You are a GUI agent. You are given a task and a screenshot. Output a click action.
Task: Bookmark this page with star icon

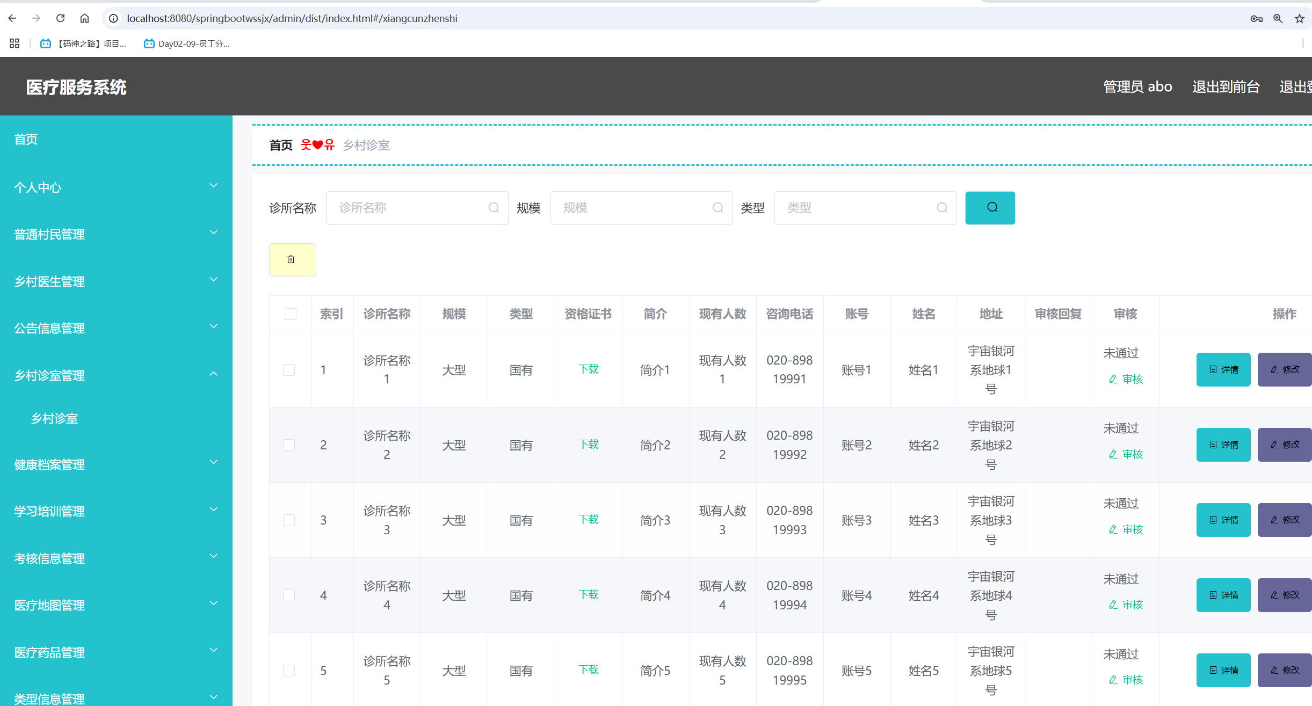click(1300, 19)
